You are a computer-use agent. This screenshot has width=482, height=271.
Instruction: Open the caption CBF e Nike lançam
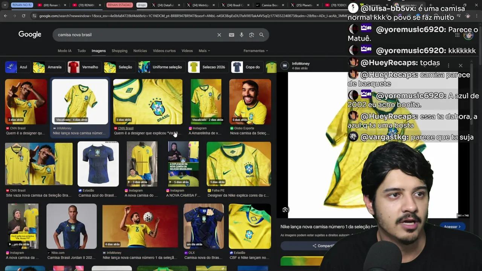click(x=249, y=258)
